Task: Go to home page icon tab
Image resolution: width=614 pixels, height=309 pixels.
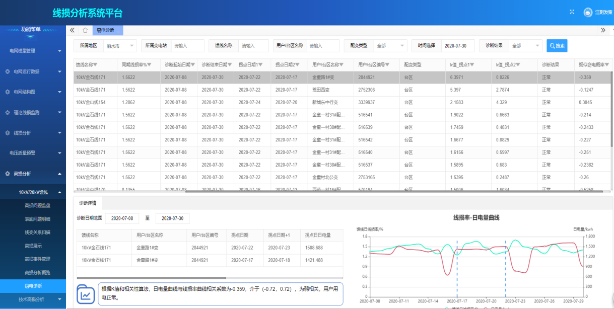Action: pyautogui.click(x=85, y=30)
